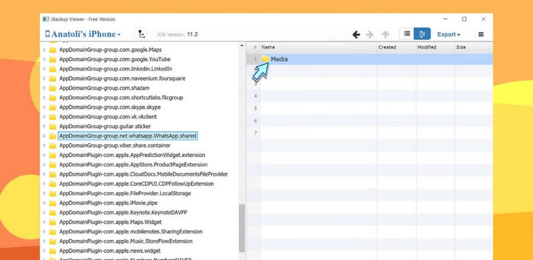Expand the naveenium.foursquare group node
The width and height of the screenshot is (533, 260).
point(44,78)
